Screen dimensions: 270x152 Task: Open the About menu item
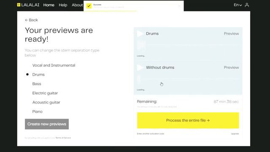click(x=77, y=5)
